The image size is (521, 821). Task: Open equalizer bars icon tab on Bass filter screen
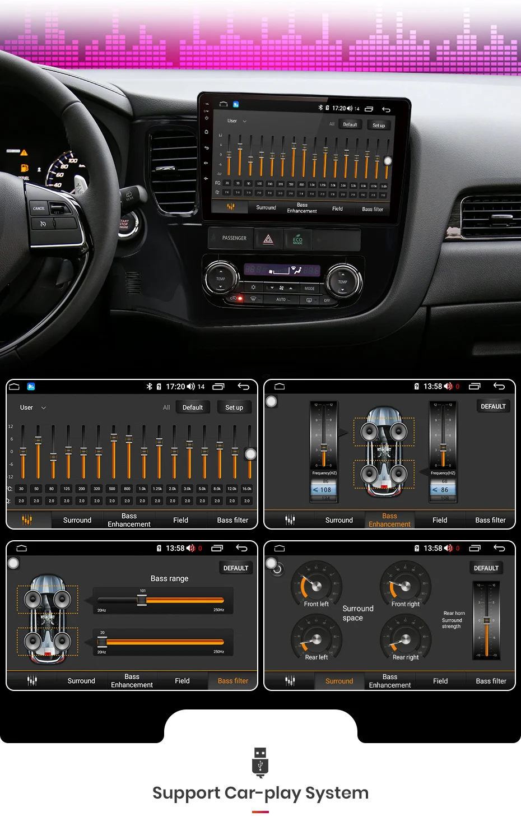click(x=32, y=681)
